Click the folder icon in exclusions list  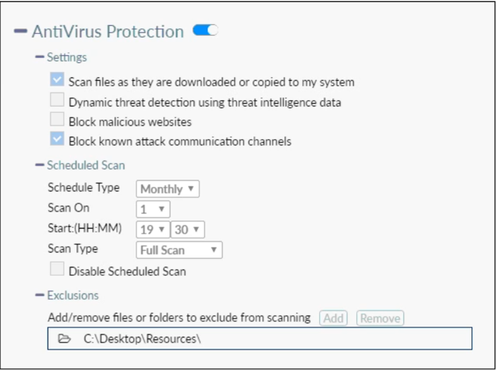pos(64,338)
